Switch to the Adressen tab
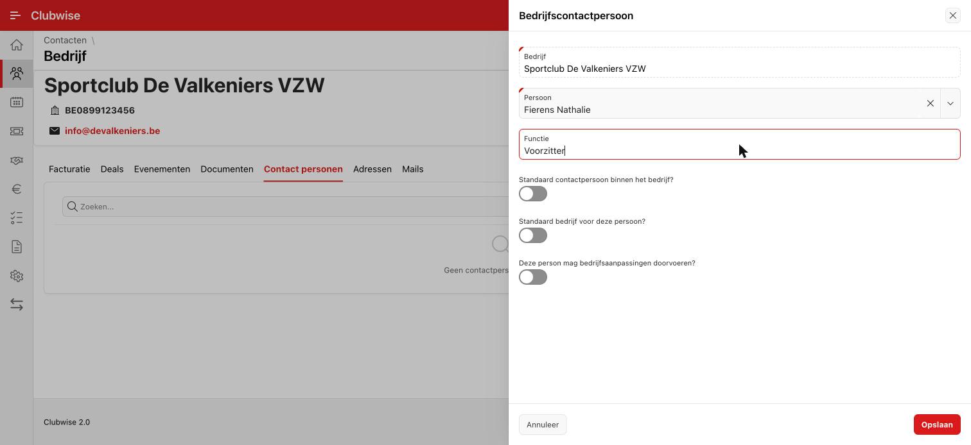 372,169
